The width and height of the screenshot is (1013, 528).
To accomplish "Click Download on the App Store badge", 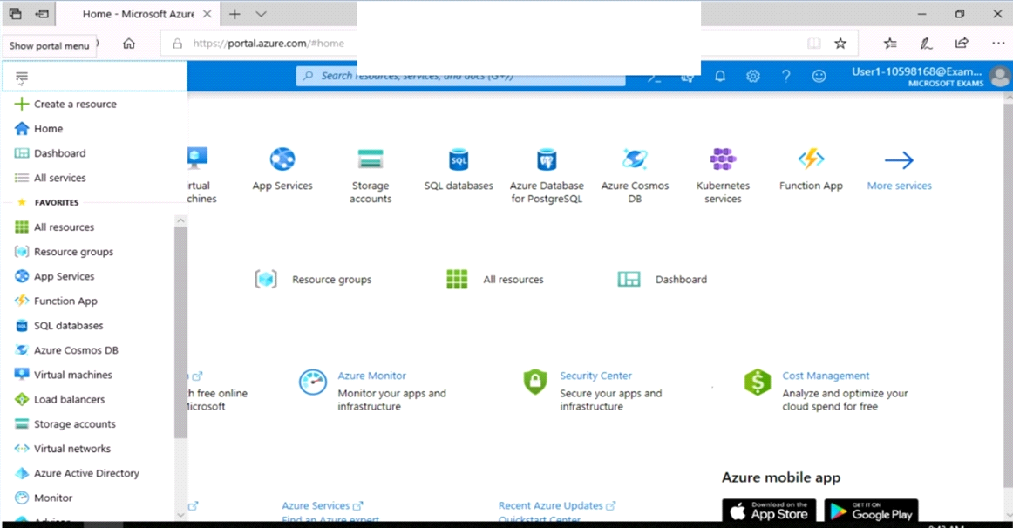I will (x=769, y=511).
